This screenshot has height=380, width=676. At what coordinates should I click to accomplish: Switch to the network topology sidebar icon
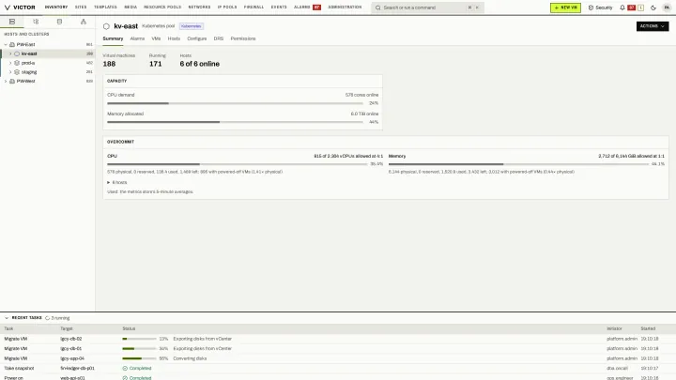point(84,22)
